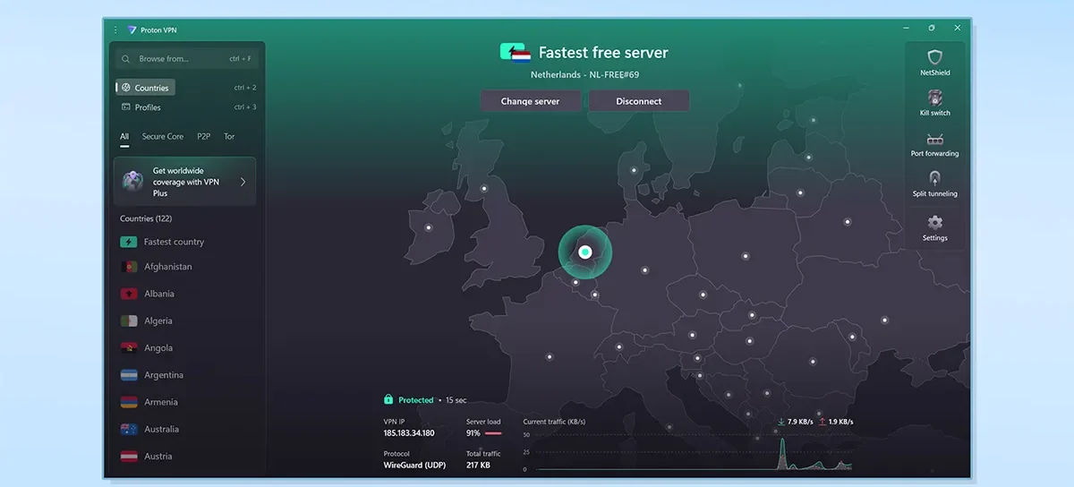Click the Netherlands - NL-FREE#69 server label
The image size is (1074, 487).
tap(584, 75)
